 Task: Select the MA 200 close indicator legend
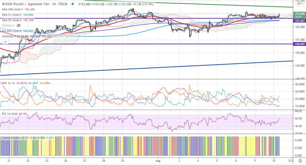pyautogui.click(x=12, y=31)
